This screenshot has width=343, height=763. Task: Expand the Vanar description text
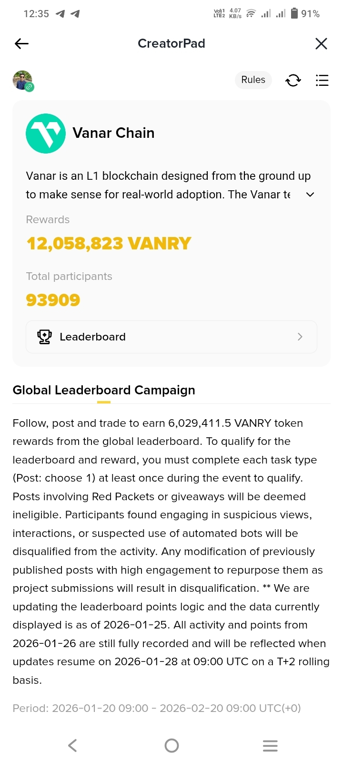pyautogui.click(x=310, y=195)
